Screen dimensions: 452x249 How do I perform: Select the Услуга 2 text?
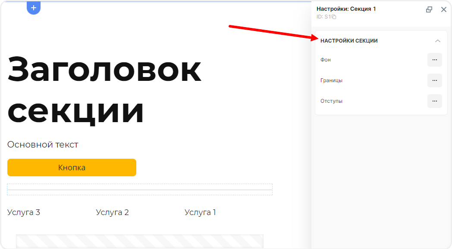tap(113, 212)
